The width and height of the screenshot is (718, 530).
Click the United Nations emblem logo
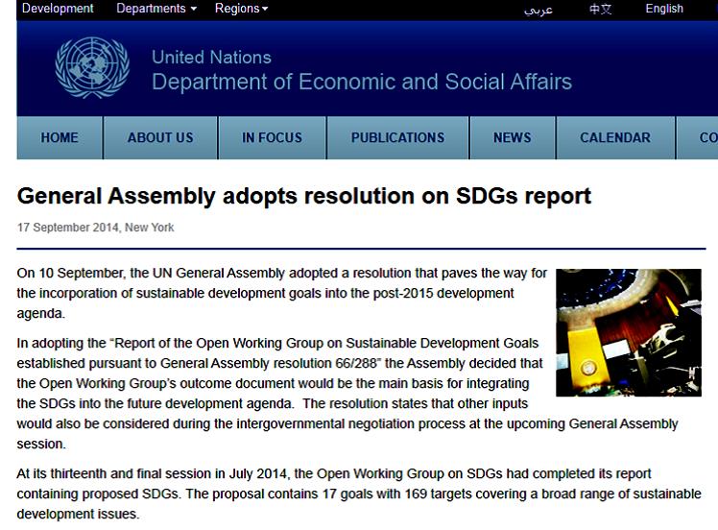[92, 67]
